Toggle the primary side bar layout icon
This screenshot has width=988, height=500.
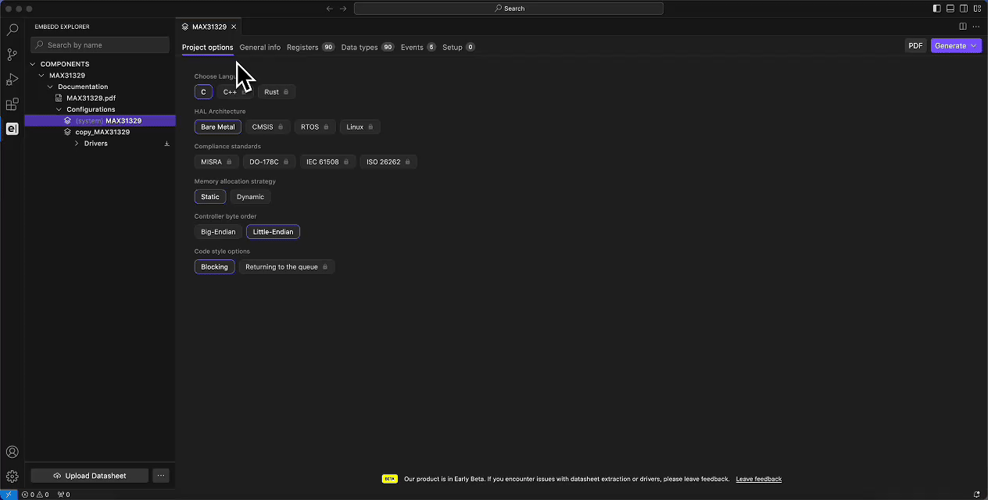937,9
